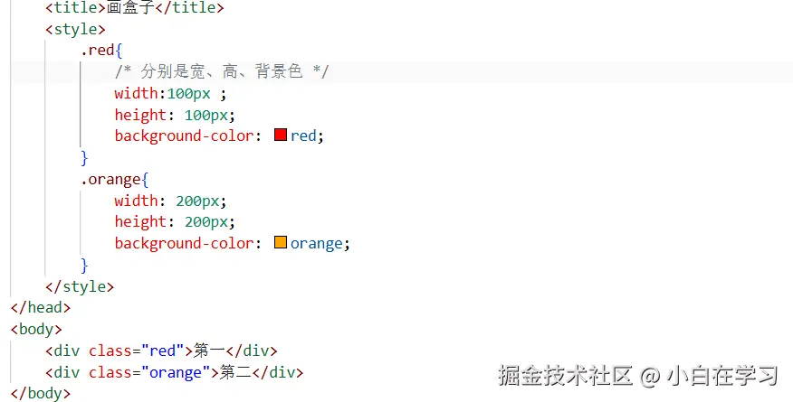This screenshot has height=402, width=793.
Task: Click the orange color swatch
Action: coord(280,243)
